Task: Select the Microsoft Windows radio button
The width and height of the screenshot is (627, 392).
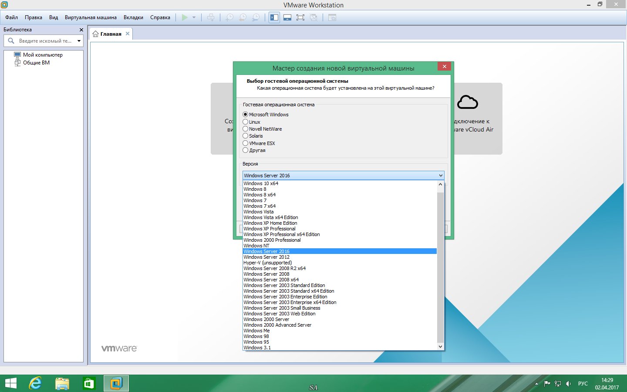Action: click(x=246, y=115)
